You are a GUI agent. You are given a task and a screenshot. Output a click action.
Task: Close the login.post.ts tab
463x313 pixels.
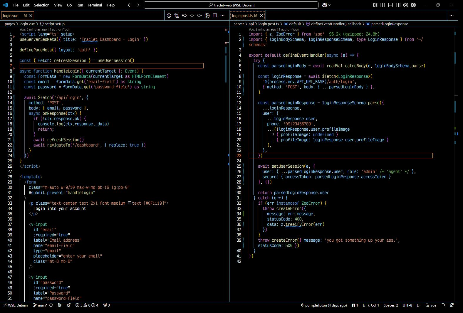point(261,16)
